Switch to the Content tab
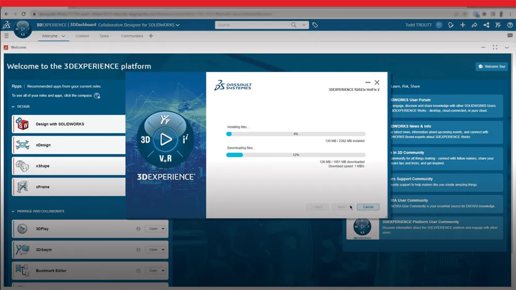This screenshot has height=290, width=516. point(82,36)
